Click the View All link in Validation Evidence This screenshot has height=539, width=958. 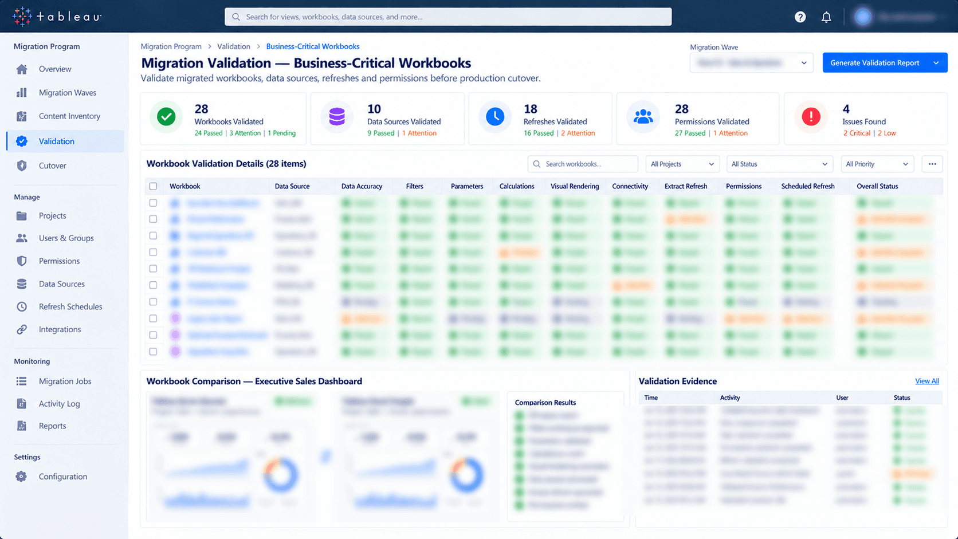(926, 381)
